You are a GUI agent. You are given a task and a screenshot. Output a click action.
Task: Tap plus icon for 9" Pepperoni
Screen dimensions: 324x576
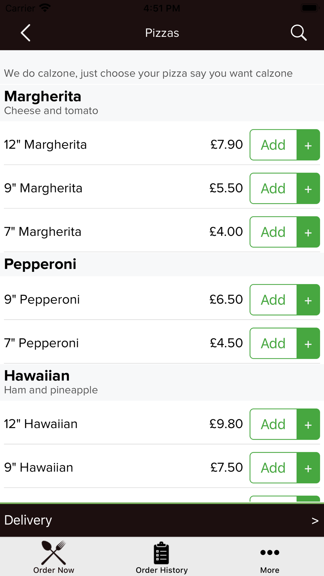[308, 300]
